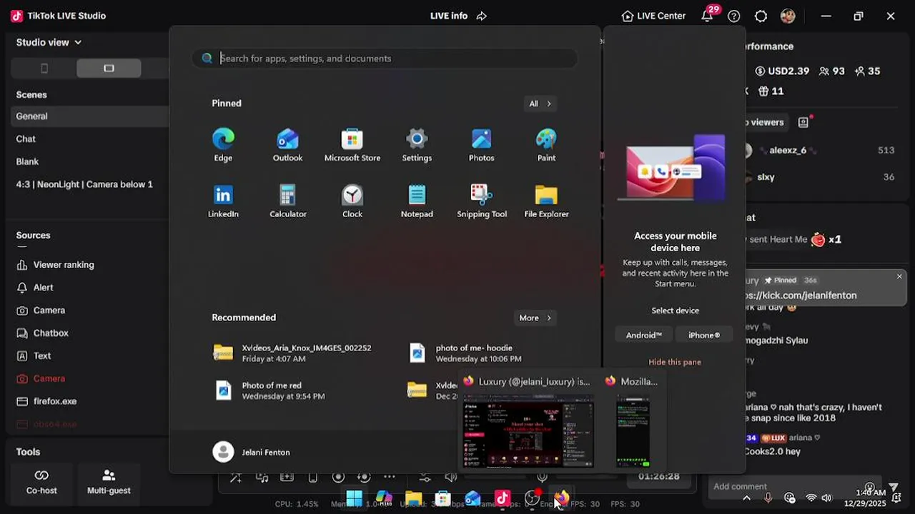
Task: Open the Photos app
Action: pos(481,145)
